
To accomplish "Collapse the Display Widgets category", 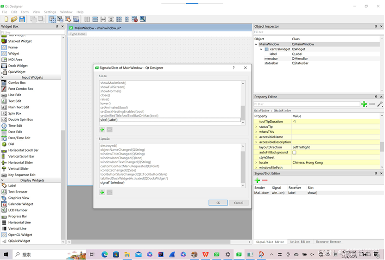I will (2, 180).
